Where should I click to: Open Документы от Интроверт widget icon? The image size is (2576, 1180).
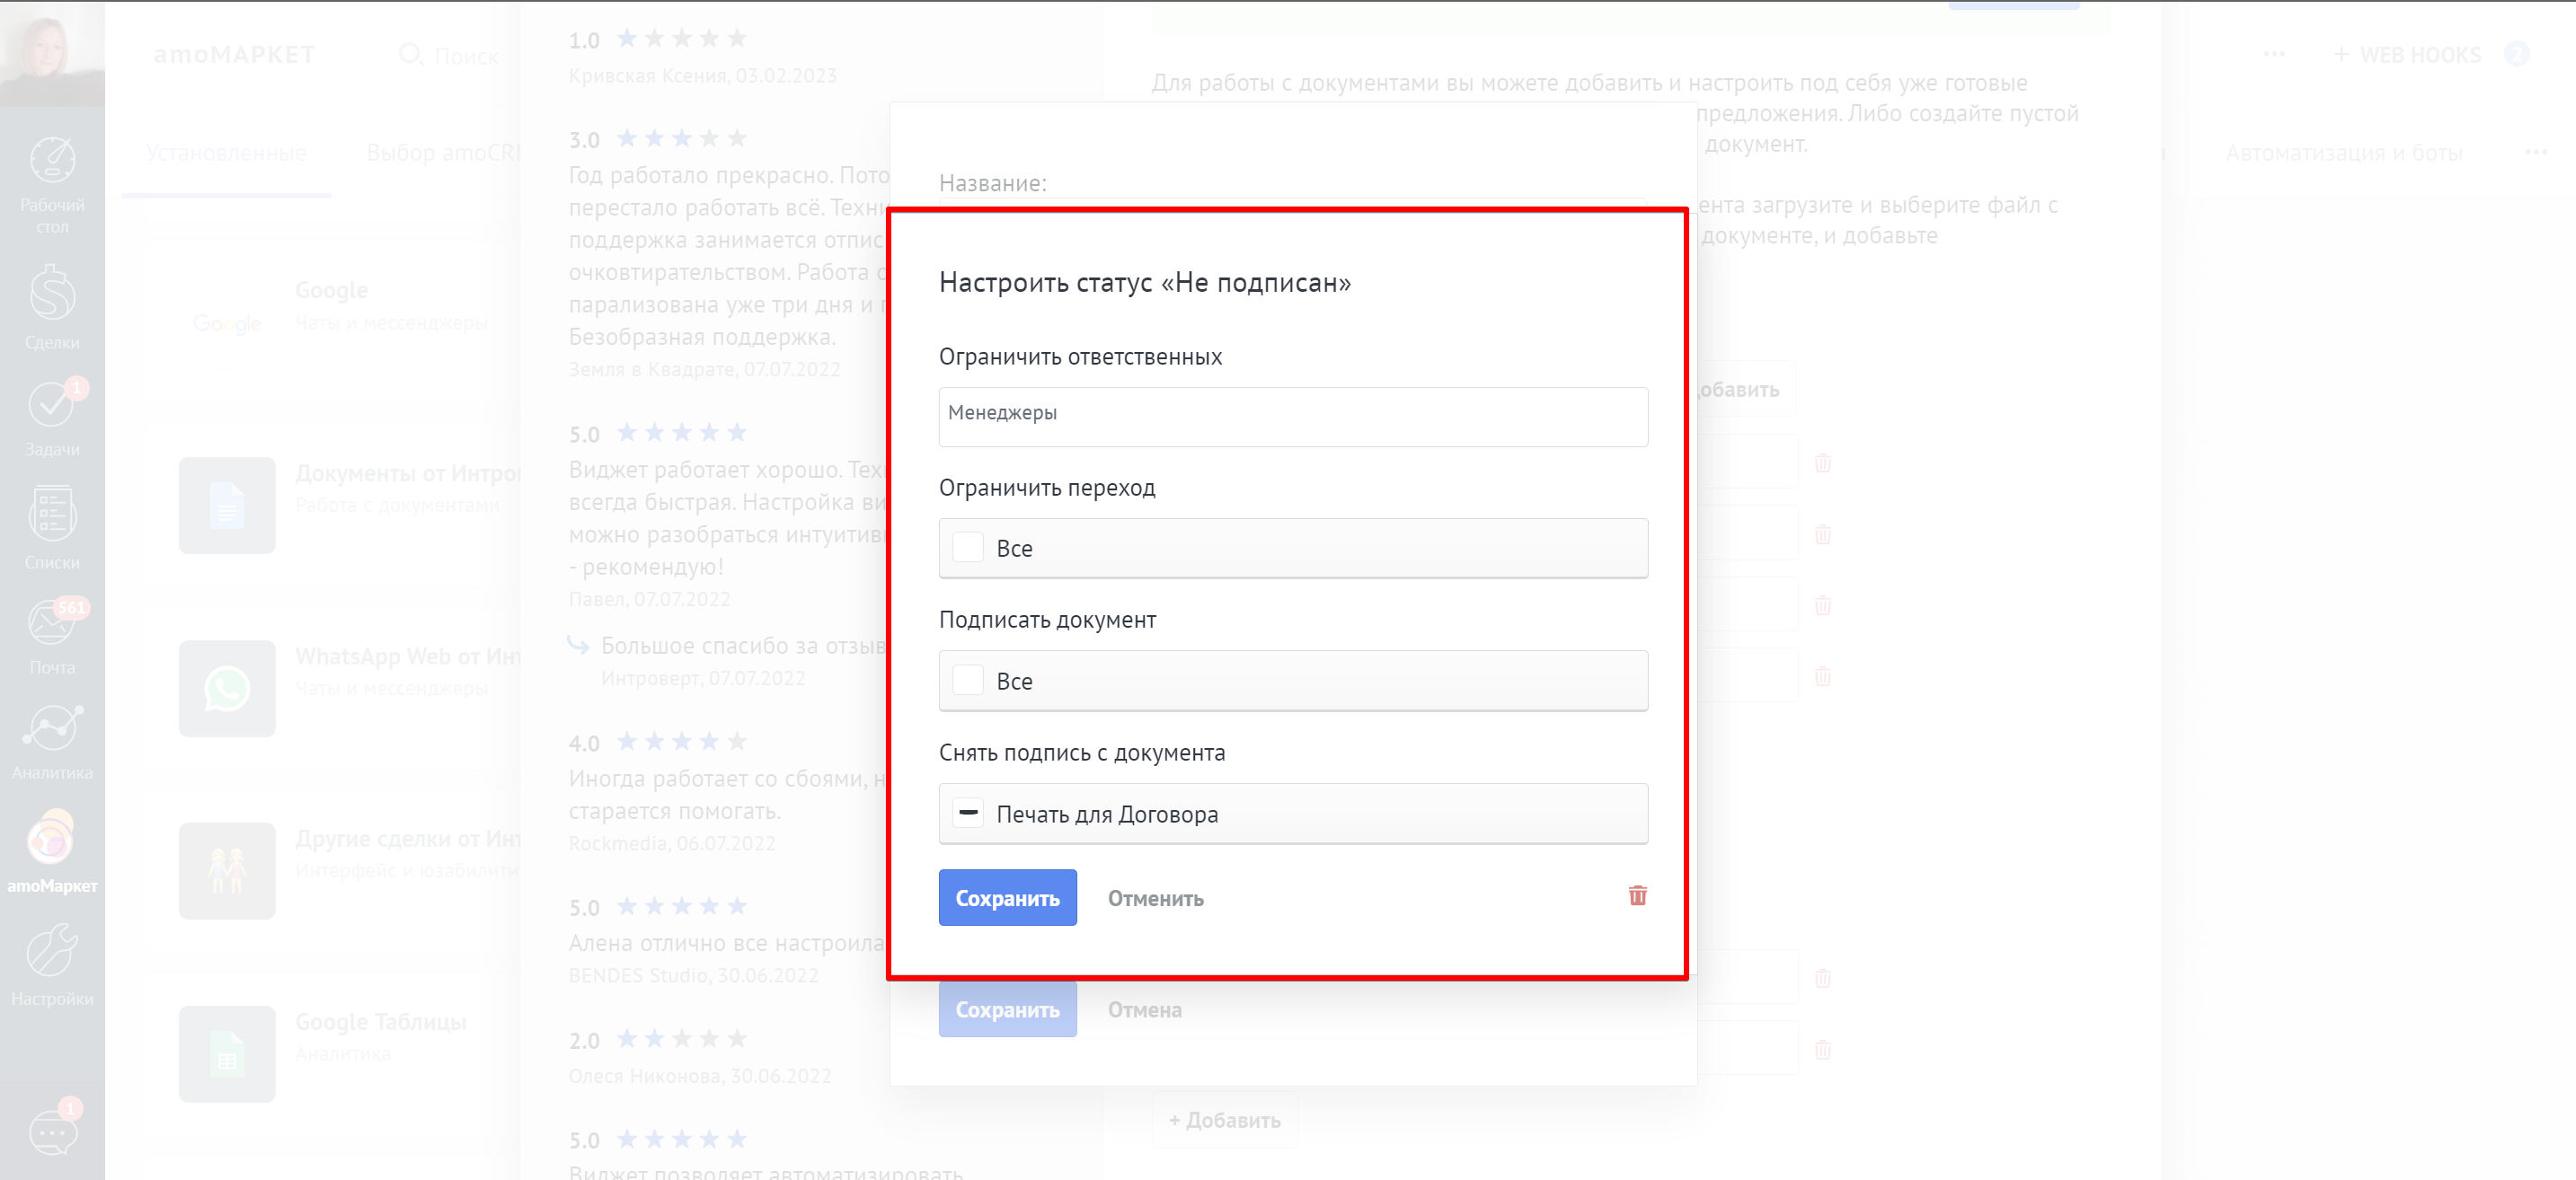pos(227,506)
